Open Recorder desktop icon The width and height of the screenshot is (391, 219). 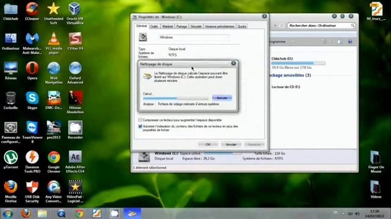pos(75,130)
